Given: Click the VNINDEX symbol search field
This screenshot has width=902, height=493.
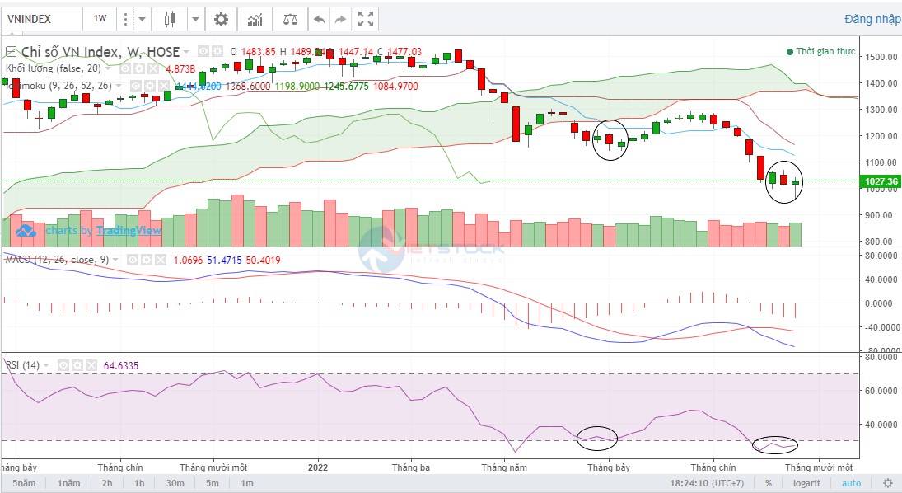Looking at the screenshot, I should [41, 18].
